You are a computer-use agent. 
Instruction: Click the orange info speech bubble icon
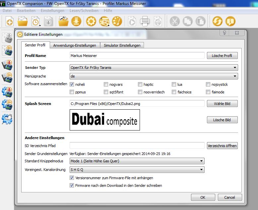click(230, 21)
